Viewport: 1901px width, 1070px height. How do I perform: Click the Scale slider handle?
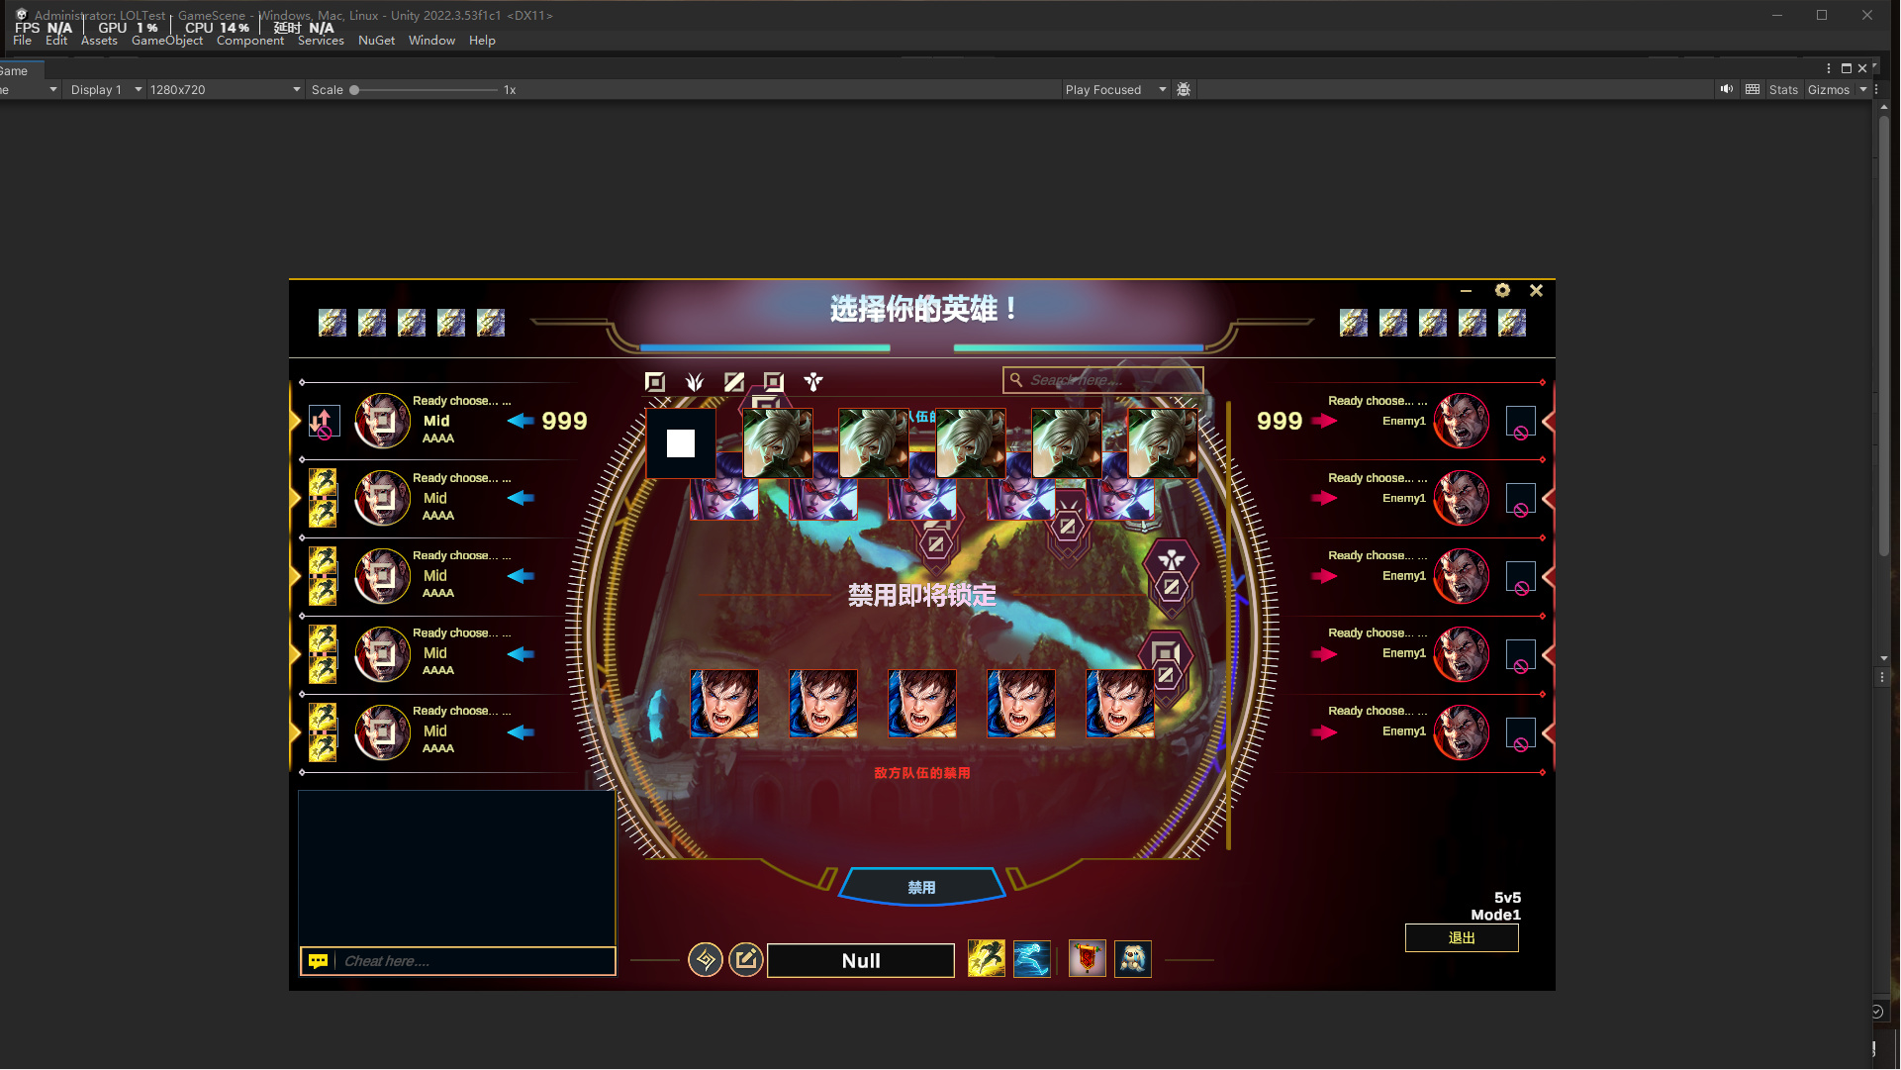[x=354, y=90]
